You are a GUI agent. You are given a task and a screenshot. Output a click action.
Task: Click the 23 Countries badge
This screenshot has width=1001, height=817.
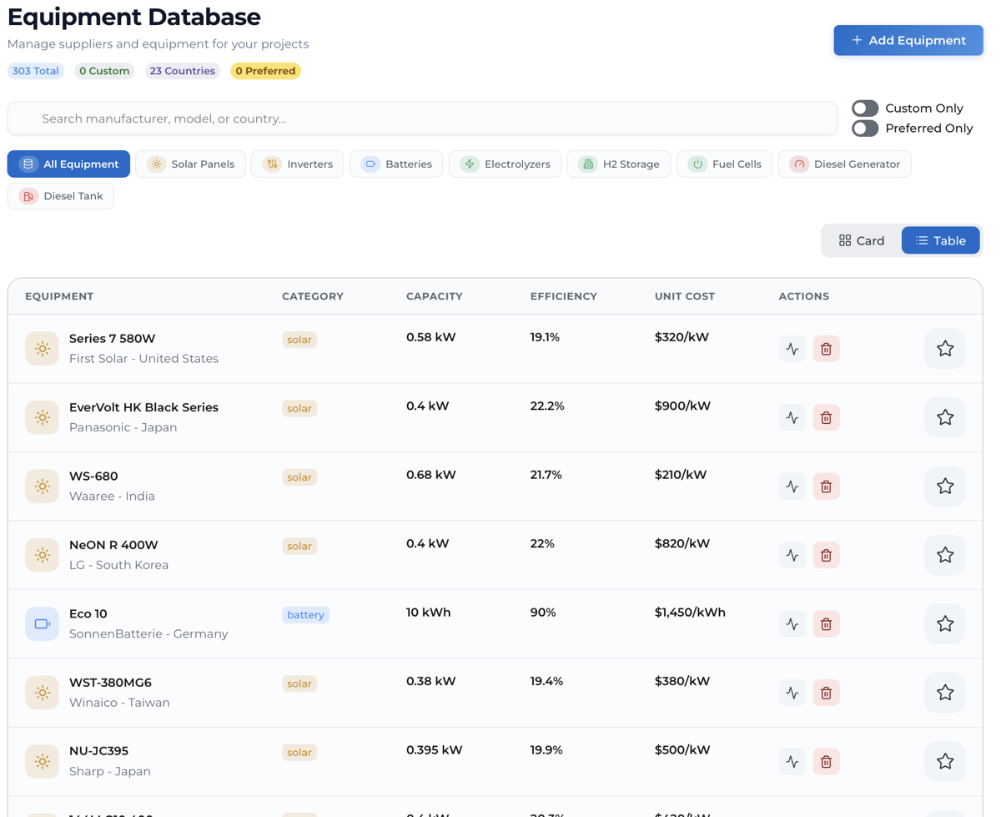[x=183, y=71]
